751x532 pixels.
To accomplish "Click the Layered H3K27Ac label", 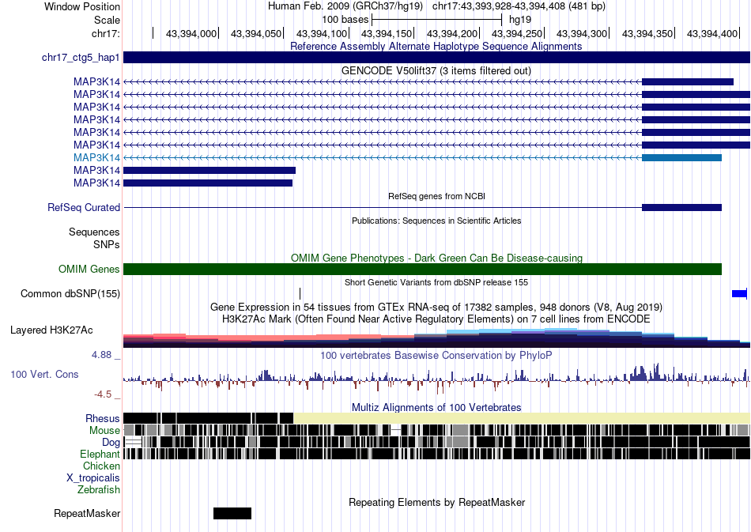I will pyautogui.click(x=51, y=330).
